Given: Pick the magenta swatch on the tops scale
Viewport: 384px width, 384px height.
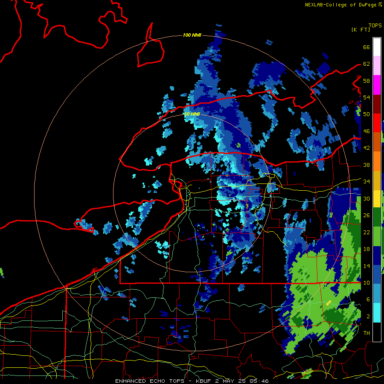Looking at the screenshot, I should tap(377, 85).
